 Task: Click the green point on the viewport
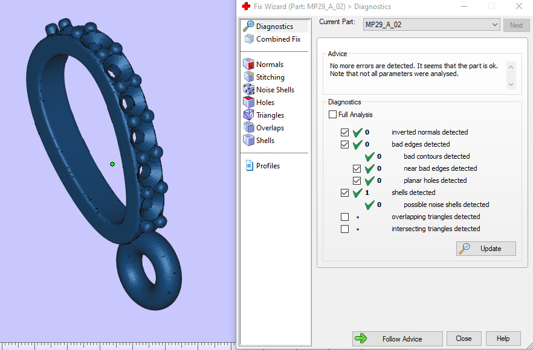pos(112,164)
